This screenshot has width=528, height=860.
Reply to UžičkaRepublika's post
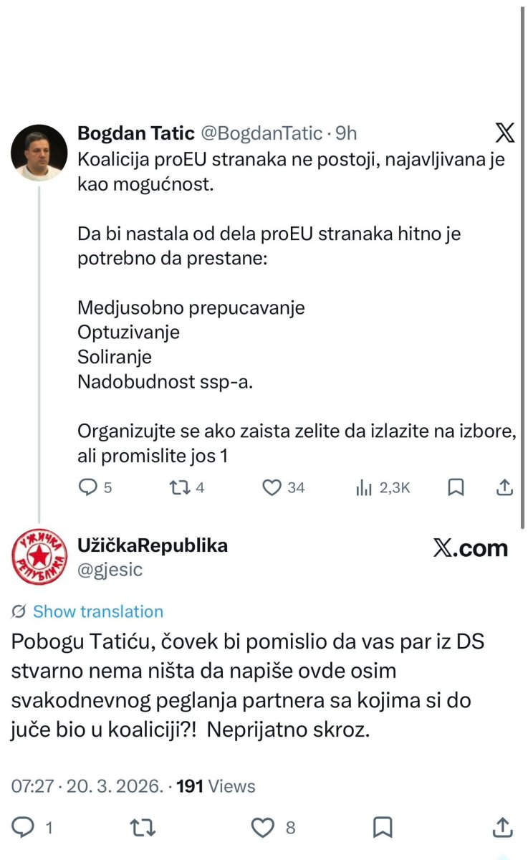pos(25,827)
